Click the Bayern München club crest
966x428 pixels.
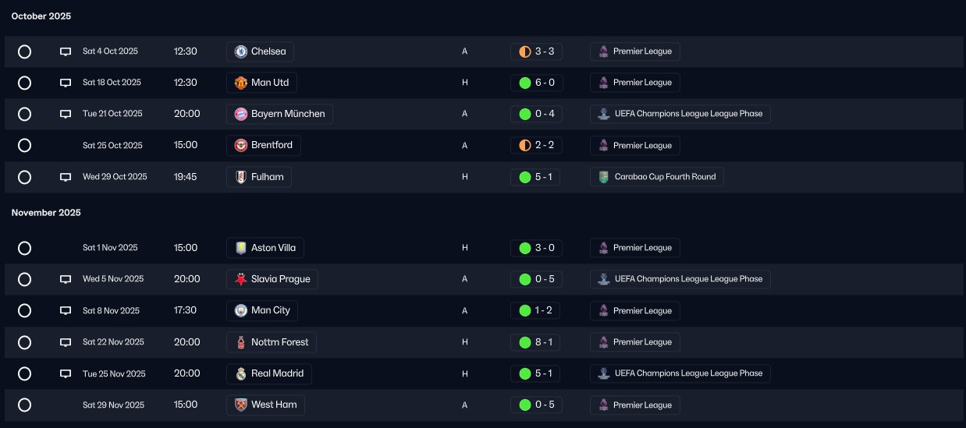click(x=241, y=114)
